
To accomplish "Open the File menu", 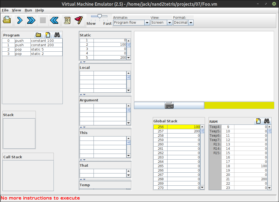I will tap(5, 10).
